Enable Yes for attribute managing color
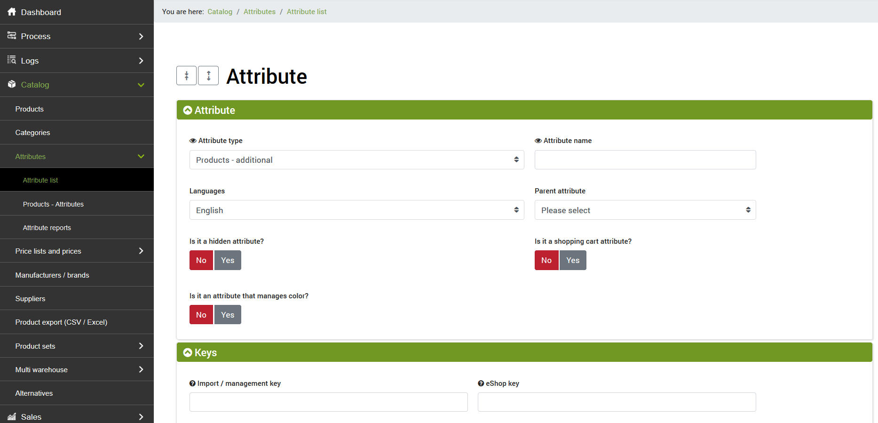Screen dimensions: 878x423 (x=228, y=315)
